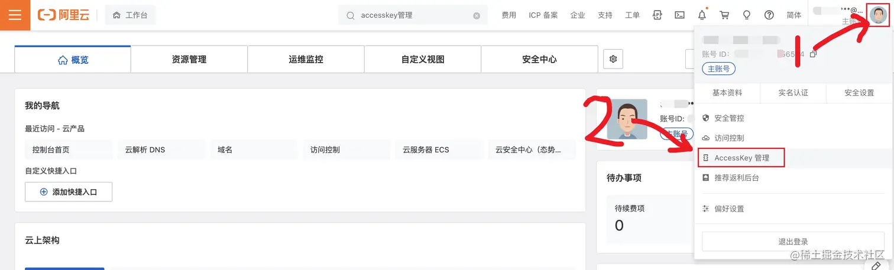Open the 企业 menu in top bar
Image resolution: width=894 pixels, height=270 pixels.
[x=577, y=15]
